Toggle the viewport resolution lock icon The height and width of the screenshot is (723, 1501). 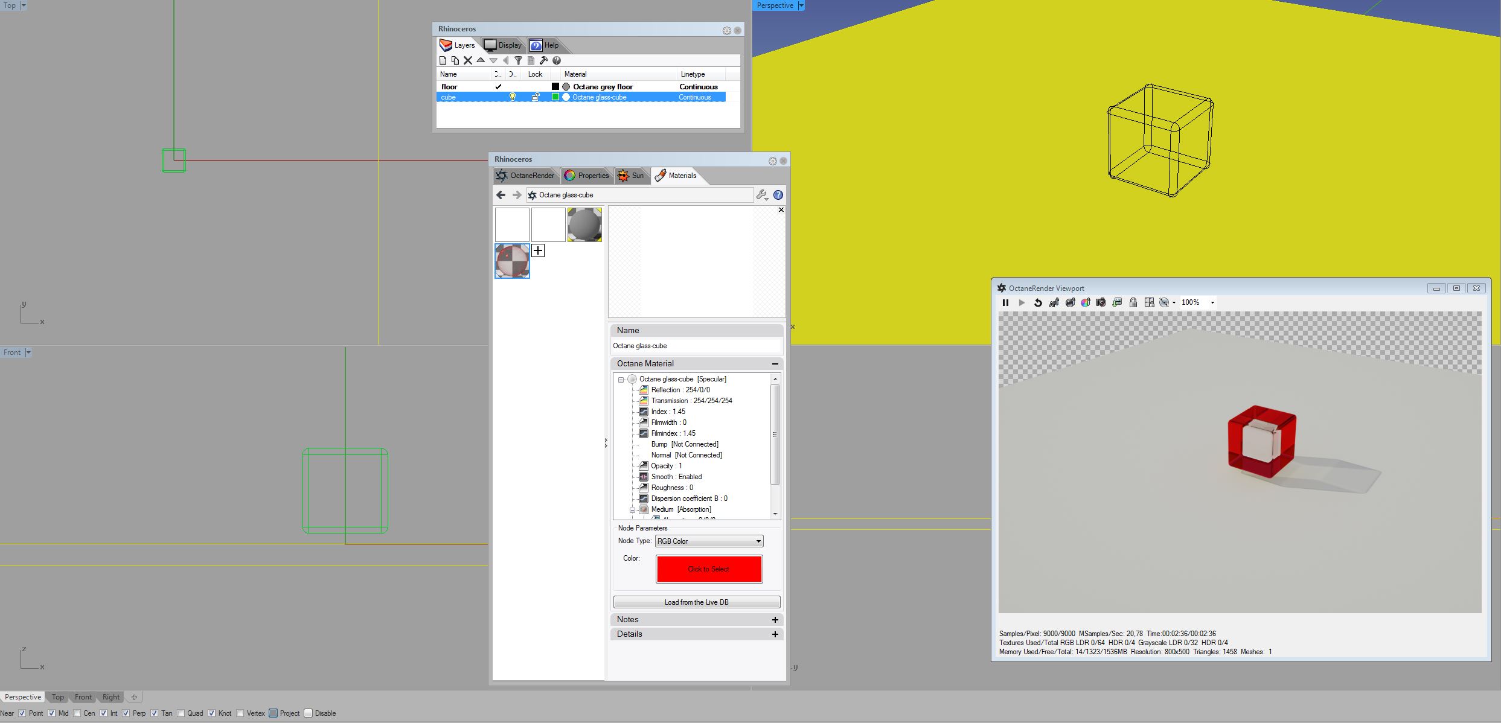coord(1133,303)
